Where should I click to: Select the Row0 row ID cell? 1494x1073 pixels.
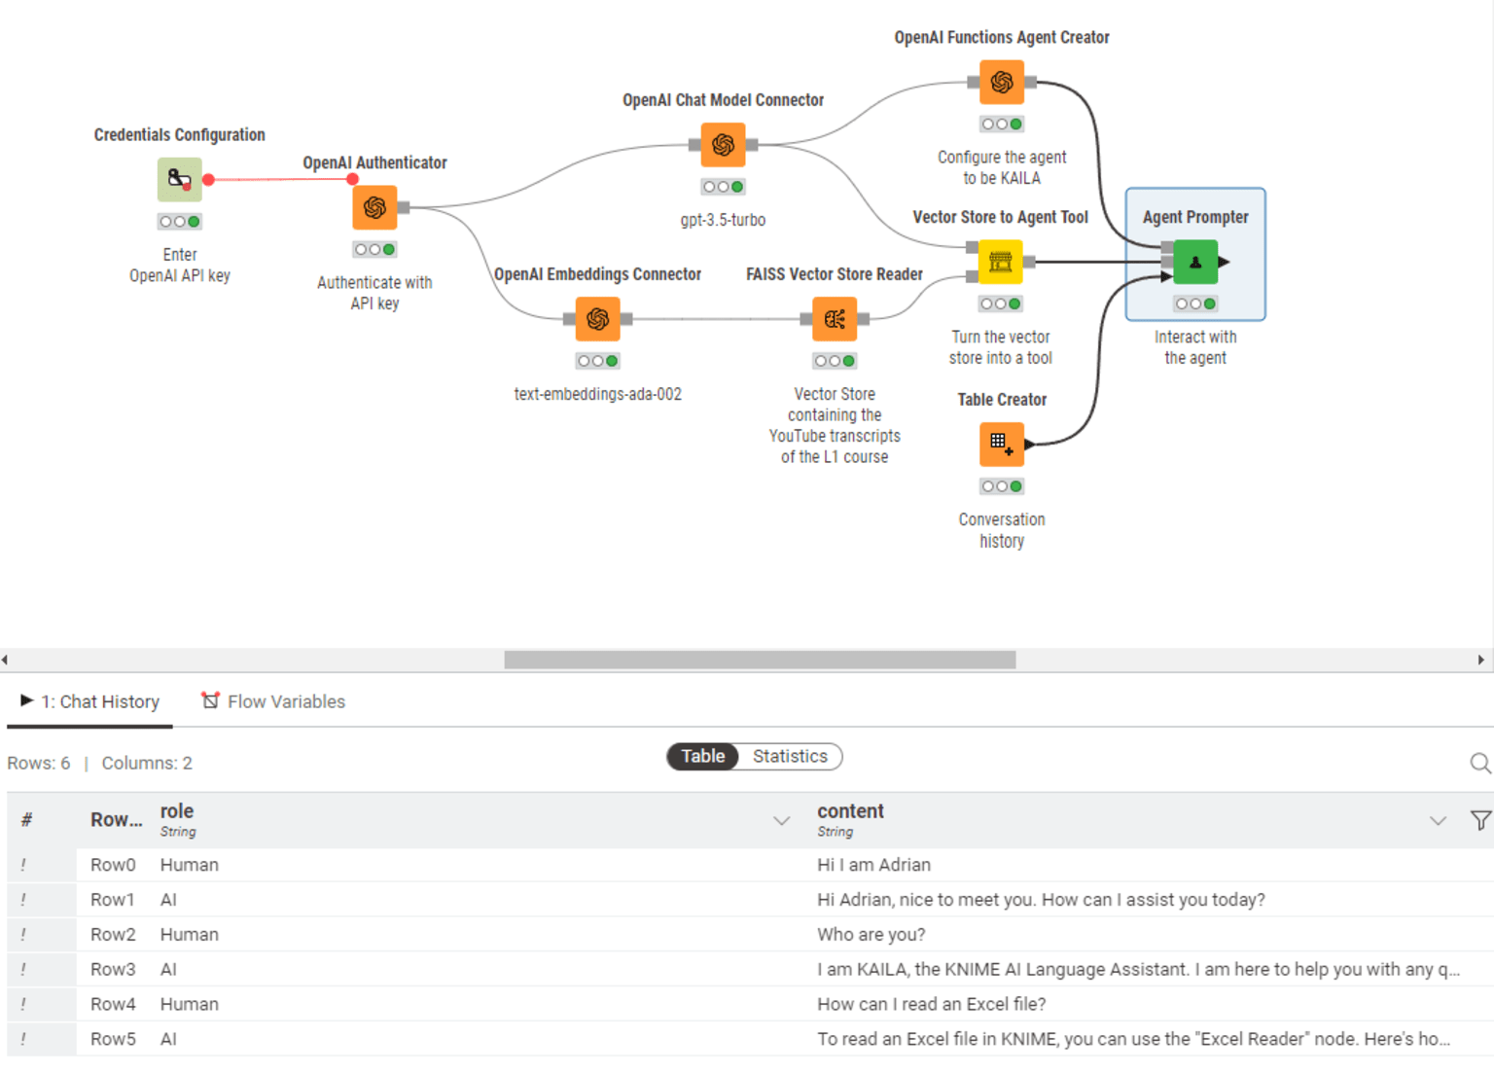[x=113, y=865]
